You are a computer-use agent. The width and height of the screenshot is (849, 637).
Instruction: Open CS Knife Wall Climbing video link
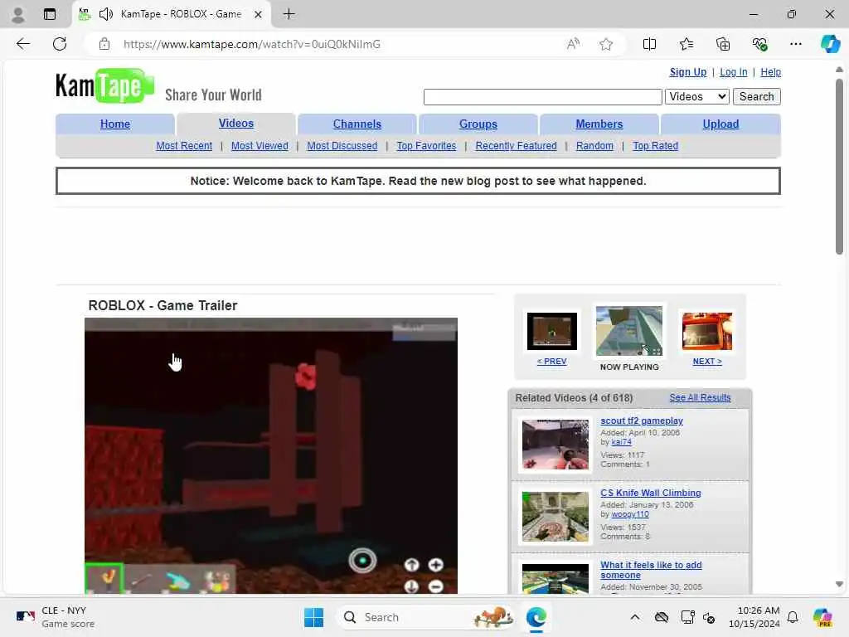[x=650, y=493]
